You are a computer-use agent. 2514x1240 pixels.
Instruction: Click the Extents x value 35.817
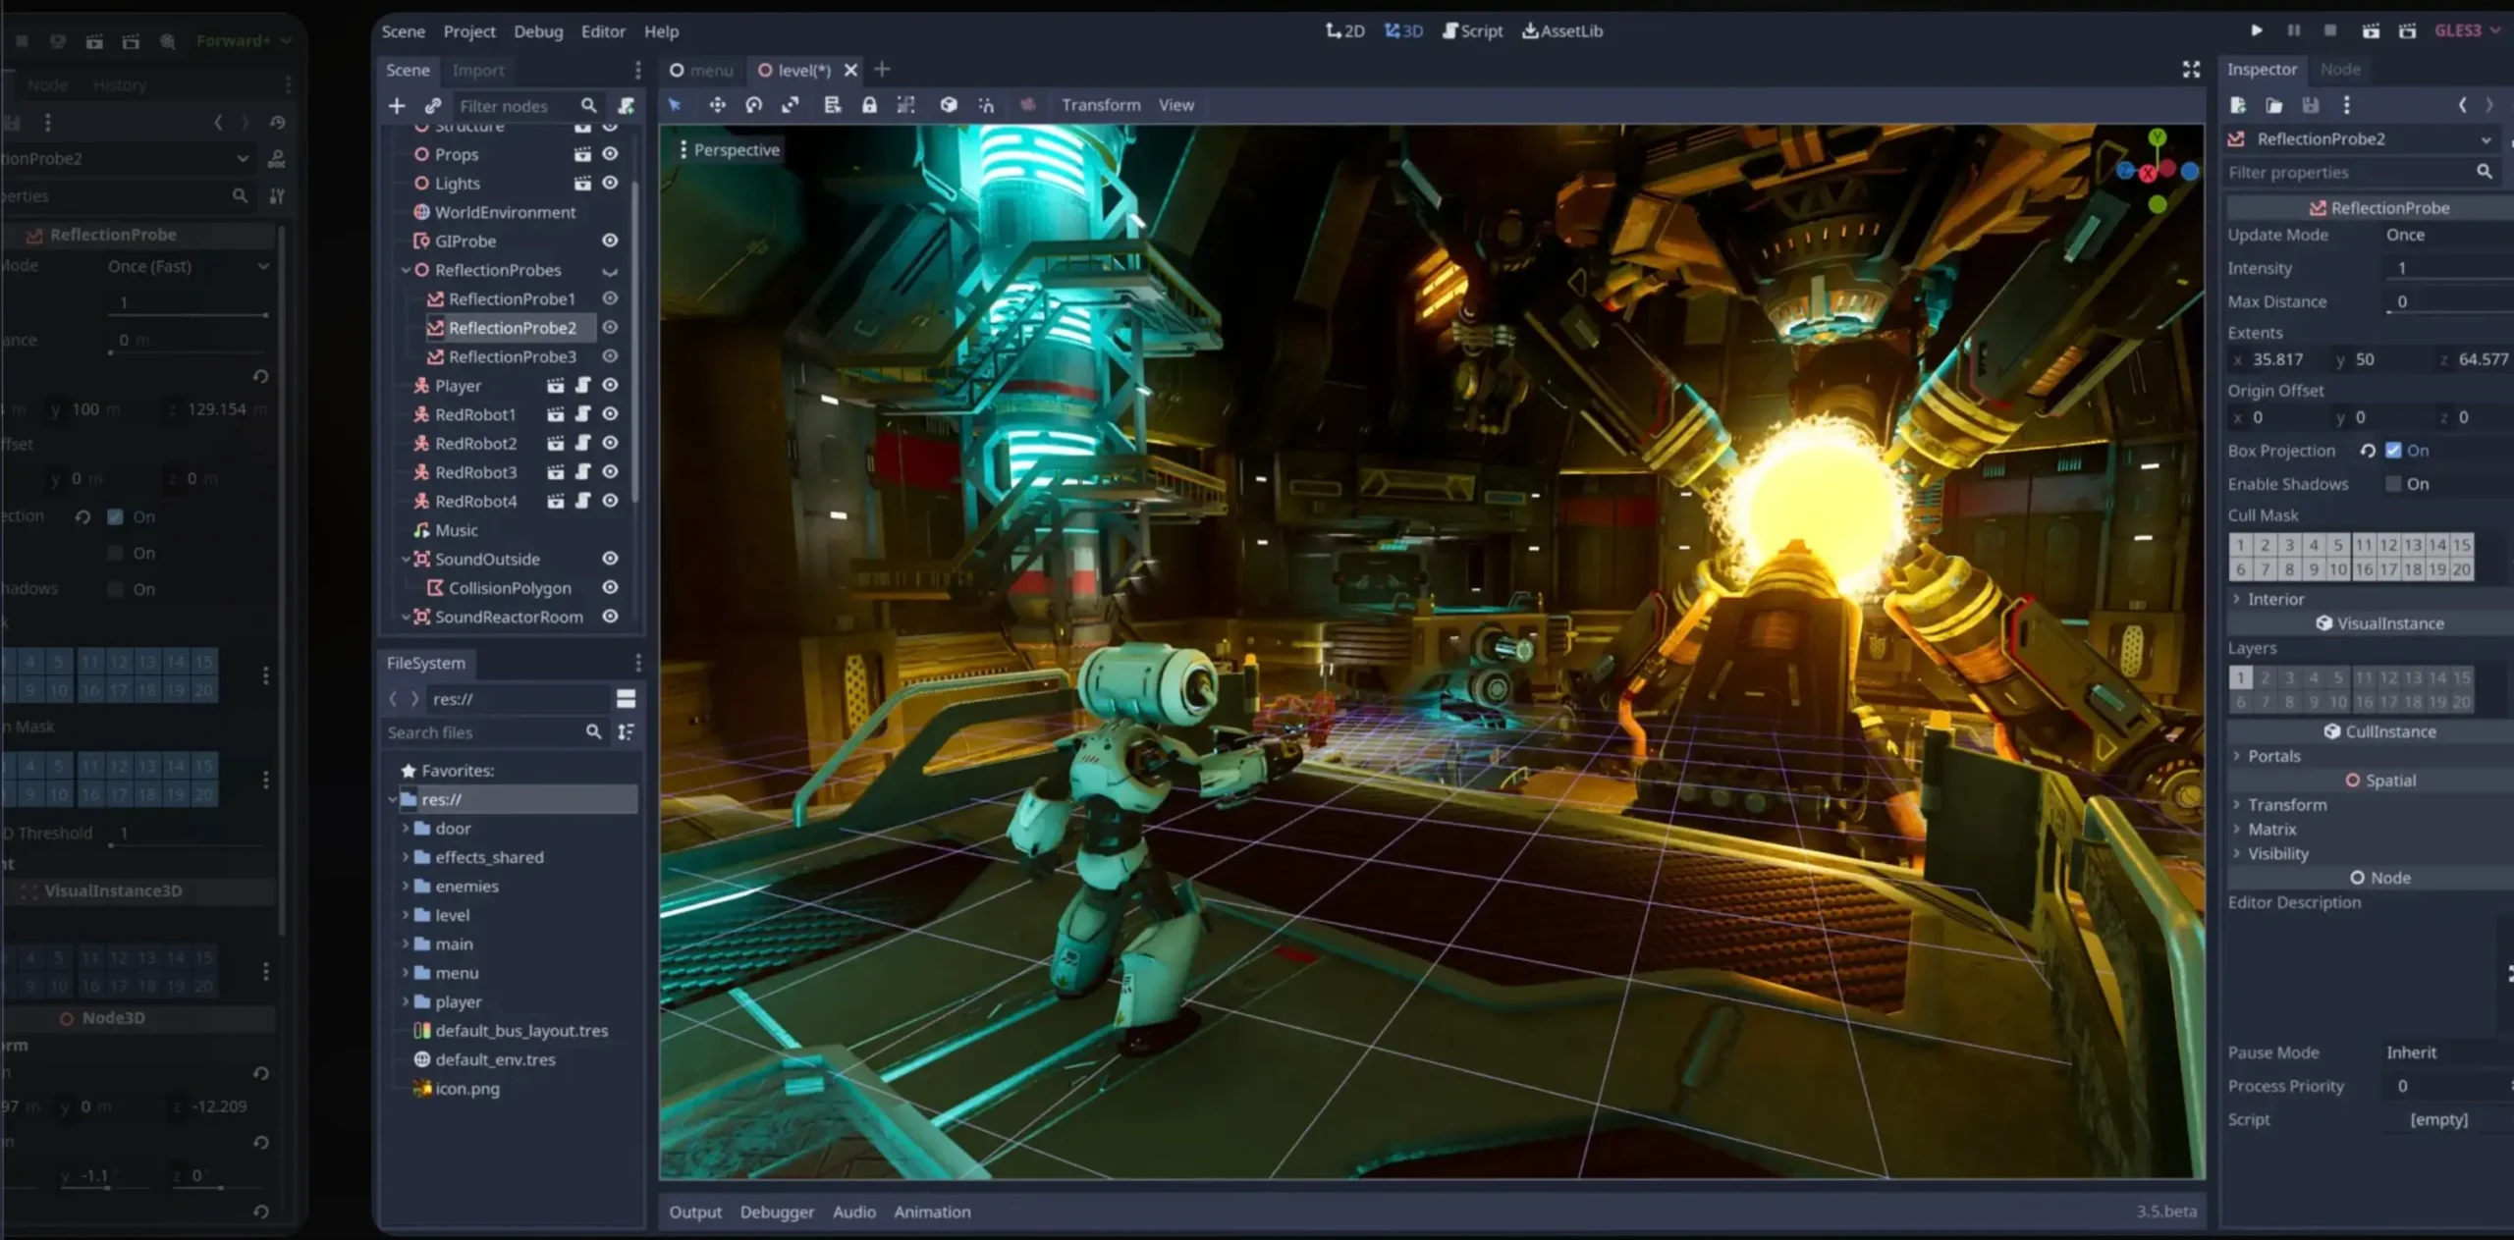tap(2276, 359)
